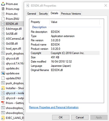This screenshot has height=121, width=109.
Task: Select Prism.exe file name in list
Action: 12,4
